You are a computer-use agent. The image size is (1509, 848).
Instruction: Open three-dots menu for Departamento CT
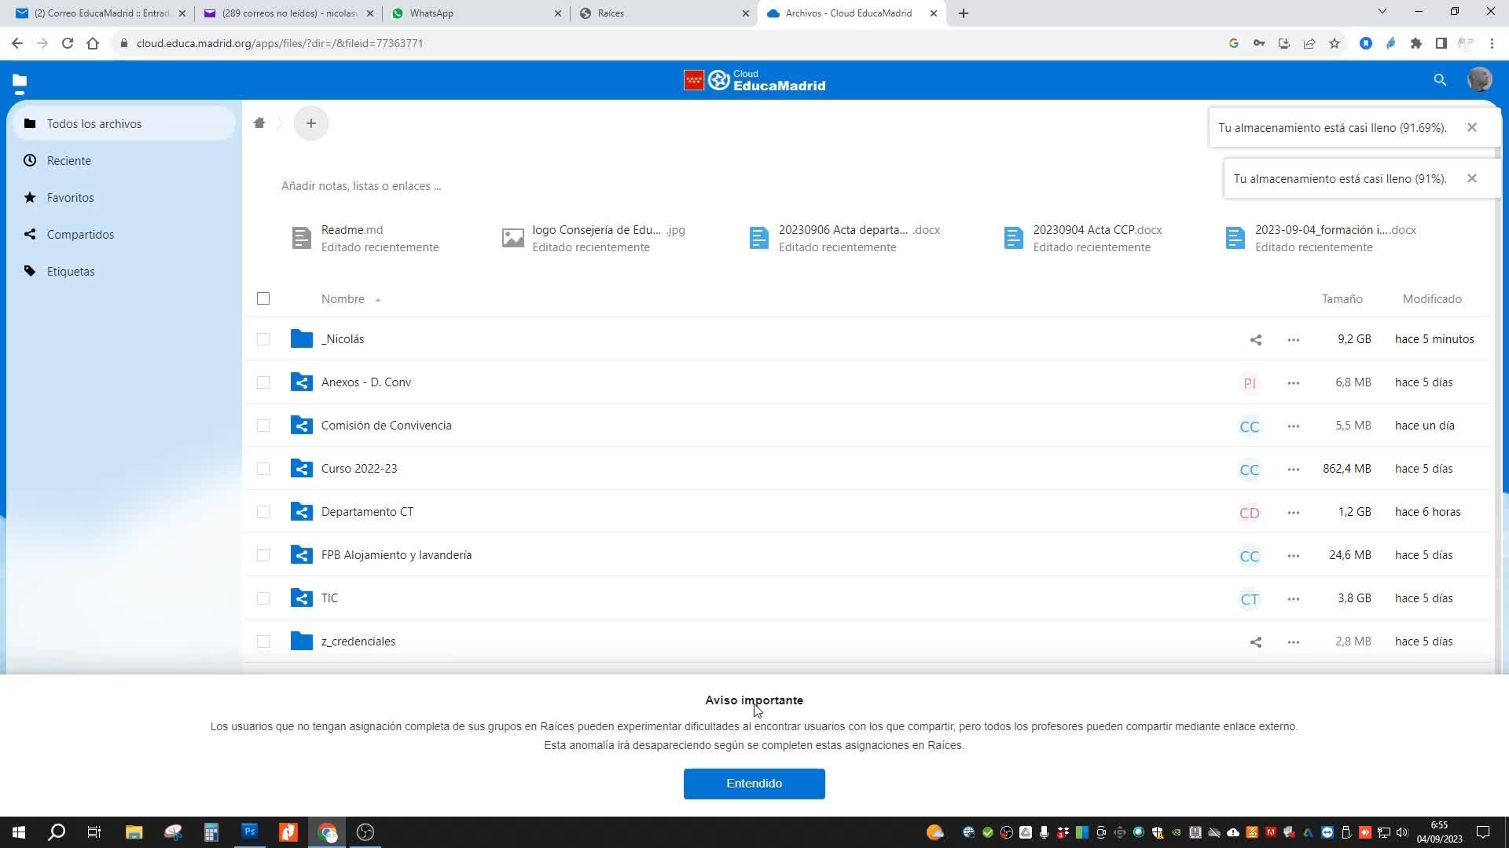coord(1293,513)
